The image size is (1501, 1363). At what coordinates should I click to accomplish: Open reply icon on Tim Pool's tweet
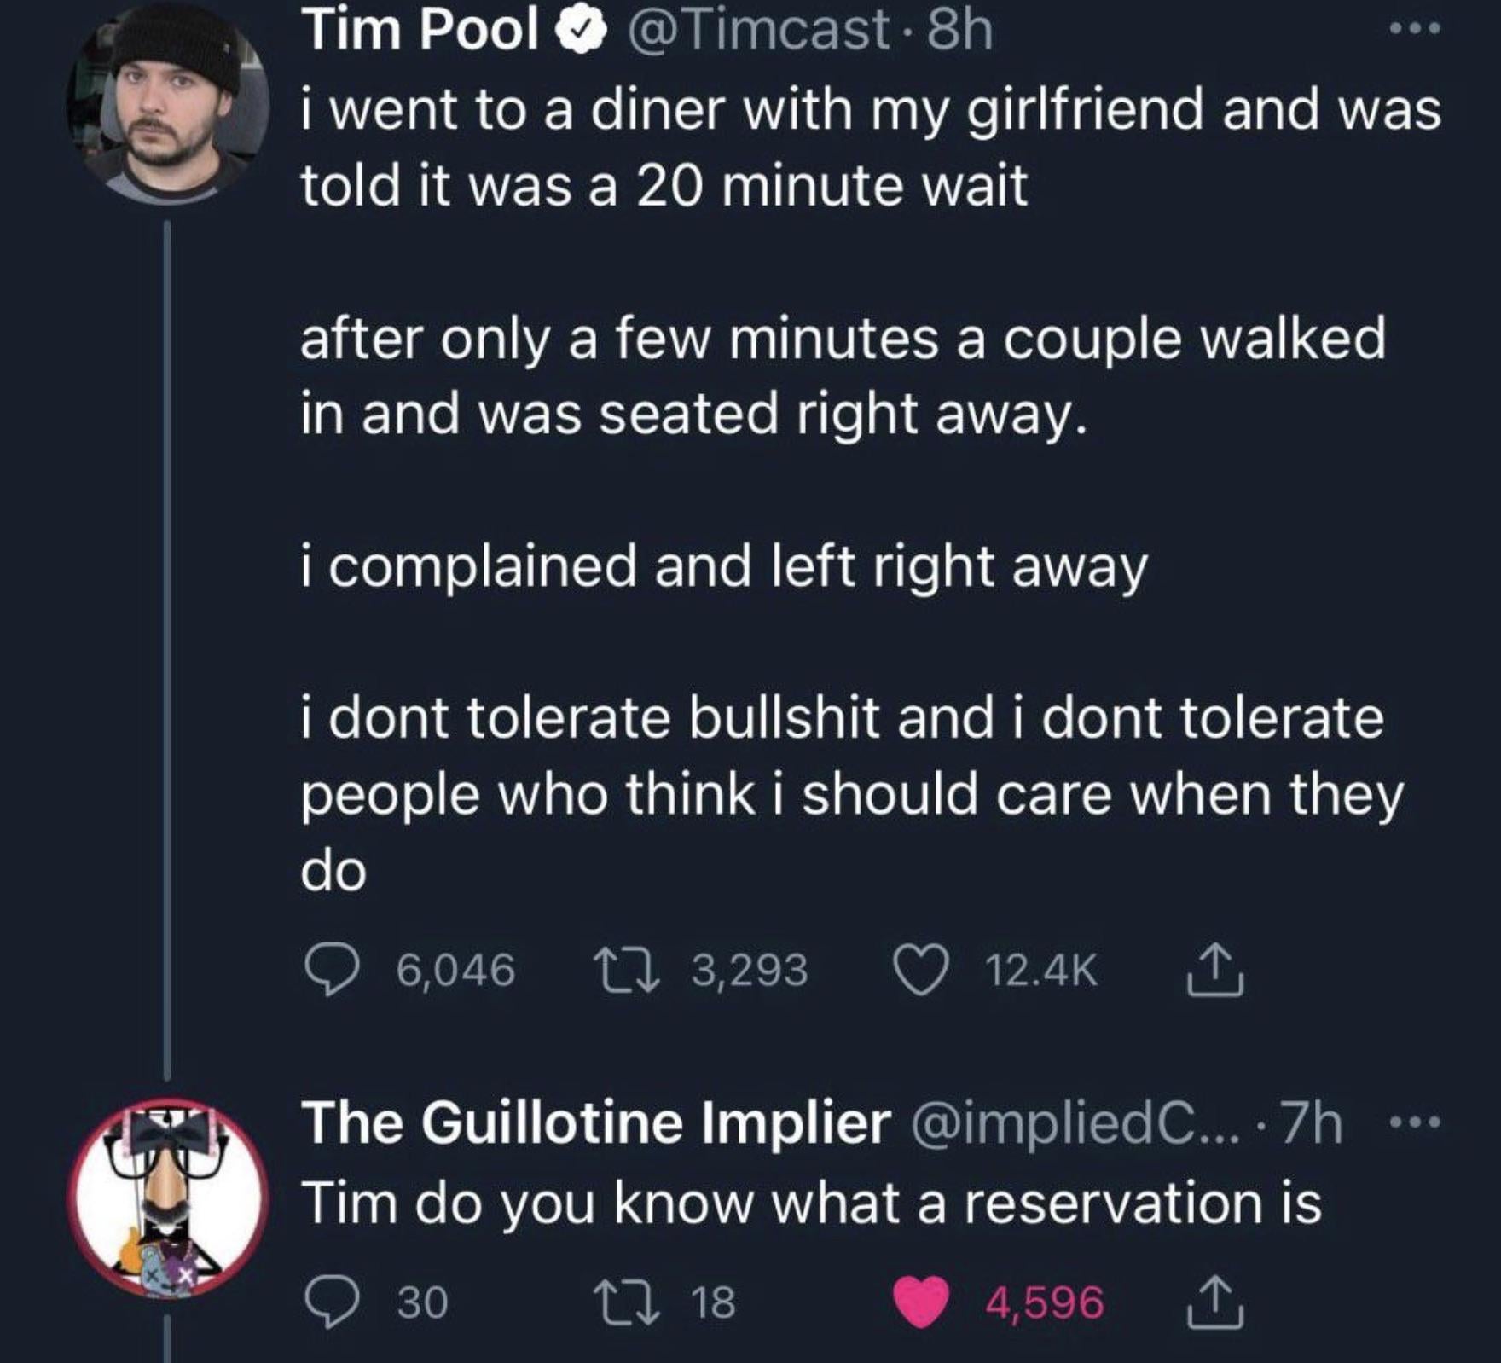coord(332,971)
